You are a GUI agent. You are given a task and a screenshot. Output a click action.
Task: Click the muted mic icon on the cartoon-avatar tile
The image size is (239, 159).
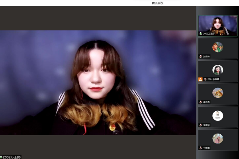201,56
